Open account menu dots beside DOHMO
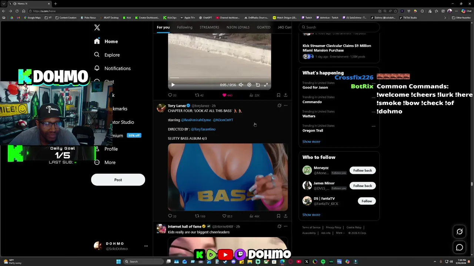Screen dimensions: 474x266 146,246
